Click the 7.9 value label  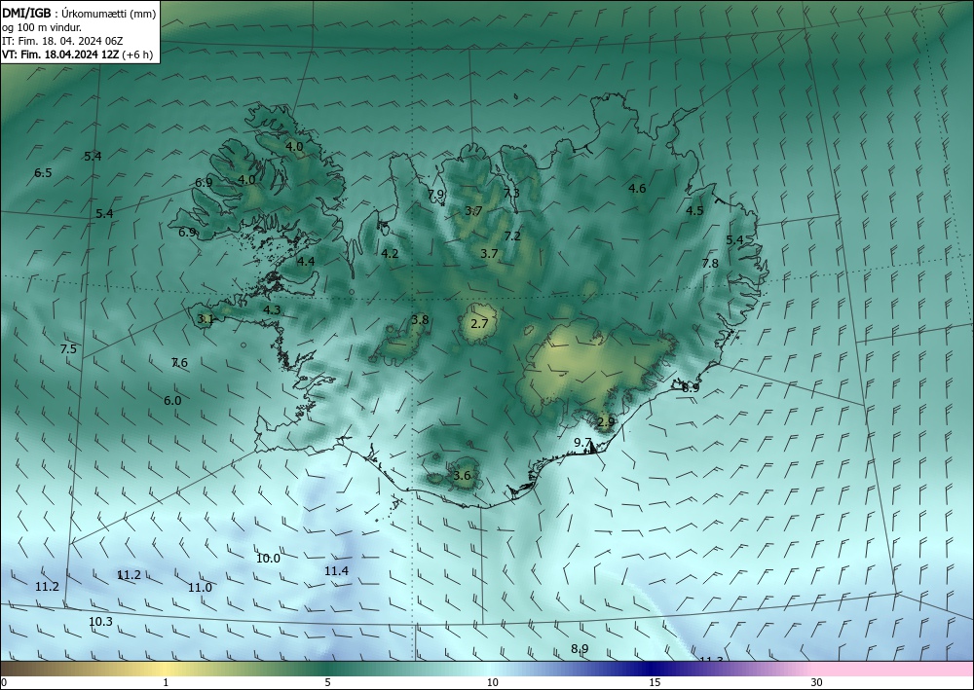(x=436, y=195)
